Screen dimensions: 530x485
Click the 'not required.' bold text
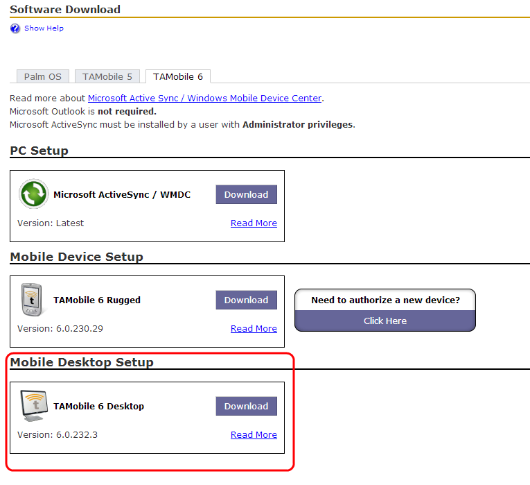click(x=127, y=111)
